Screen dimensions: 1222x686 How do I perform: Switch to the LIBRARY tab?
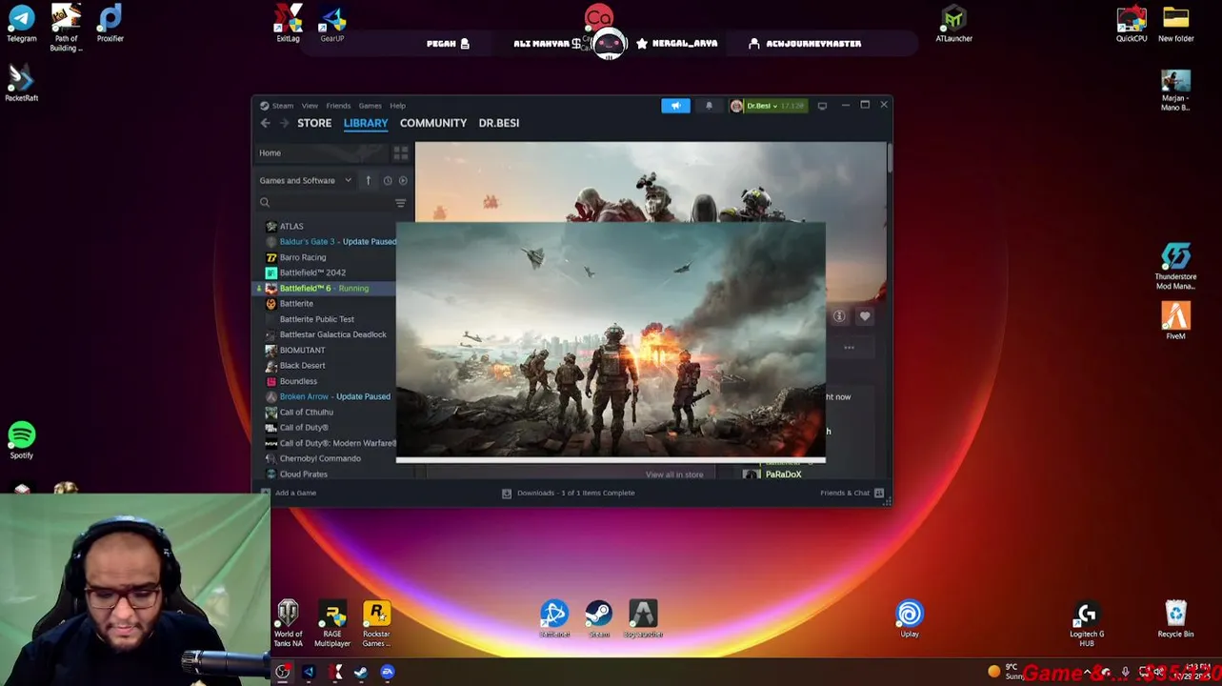click(x=366, y=123)
